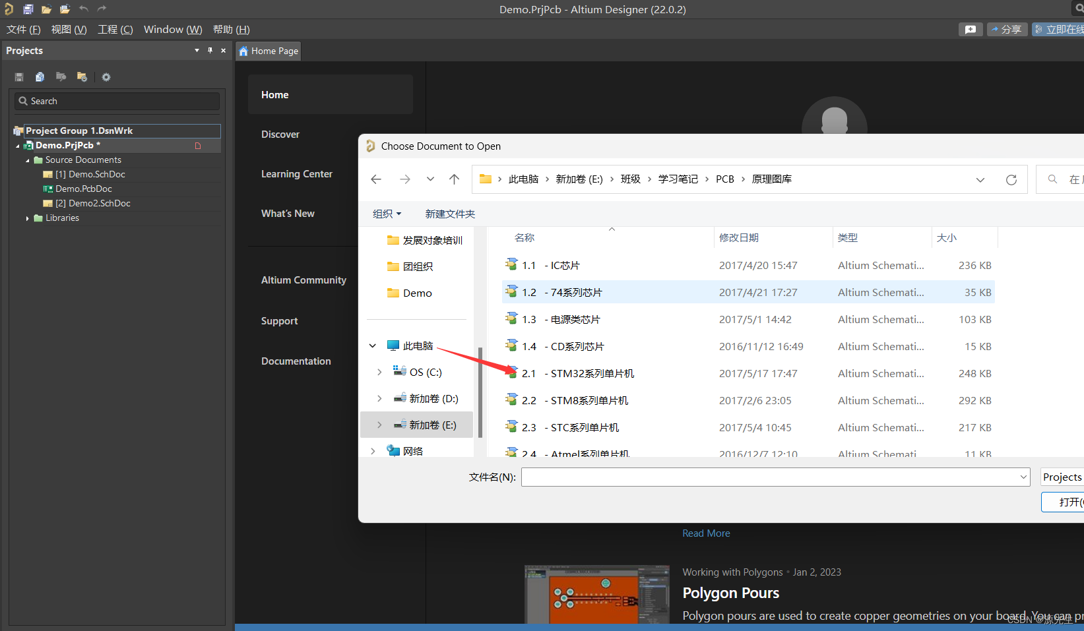Open Learning Center on Home page
Screen dimensions: 1084x631
(x=297, y=174)
